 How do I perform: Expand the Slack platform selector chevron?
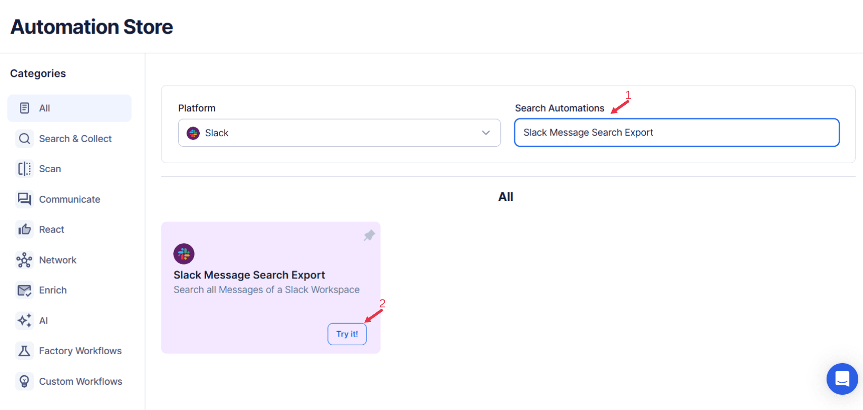click(486, 133)
